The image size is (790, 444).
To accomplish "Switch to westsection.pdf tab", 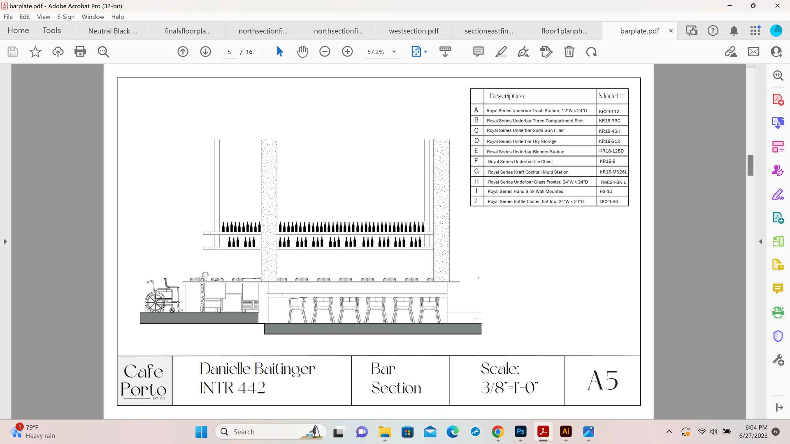I will [414, 31].
